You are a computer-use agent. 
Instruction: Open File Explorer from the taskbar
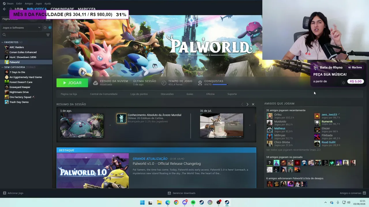point(159,202)
